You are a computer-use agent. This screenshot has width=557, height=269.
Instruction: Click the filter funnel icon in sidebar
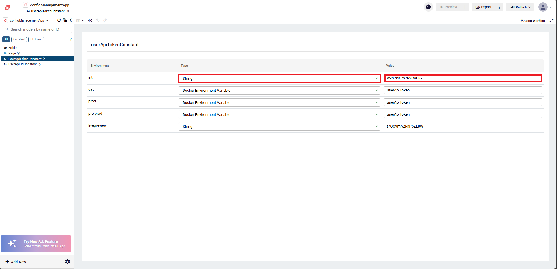70,39
